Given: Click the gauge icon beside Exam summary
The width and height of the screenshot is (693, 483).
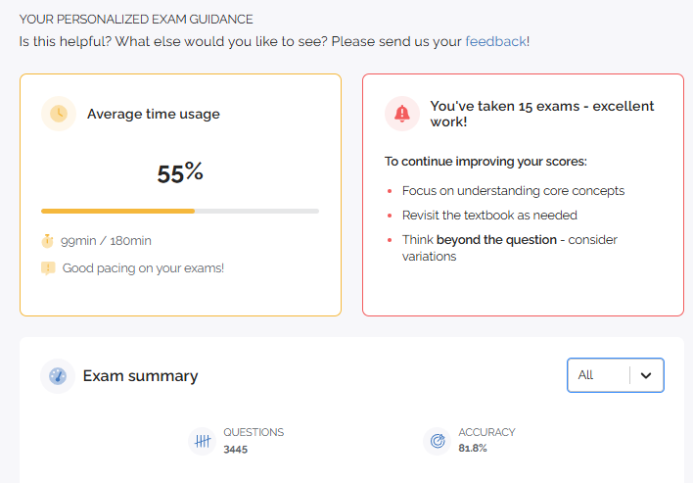Looking at the screenshot, I should pyautogui.click(x=58, y=376).
